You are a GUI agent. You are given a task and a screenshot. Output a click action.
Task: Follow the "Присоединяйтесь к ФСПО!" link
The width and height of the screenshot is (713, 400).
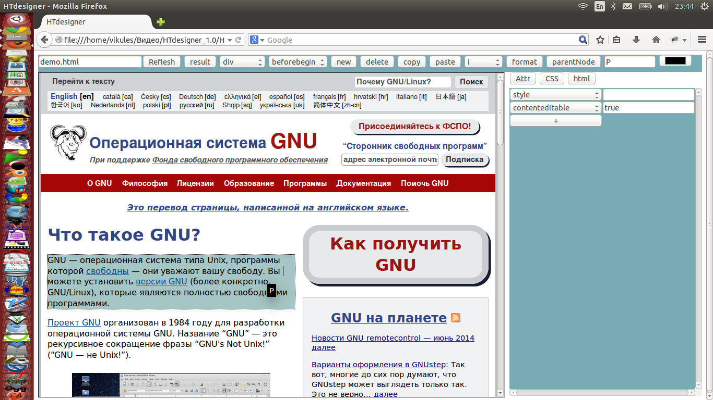pos(414,126)
